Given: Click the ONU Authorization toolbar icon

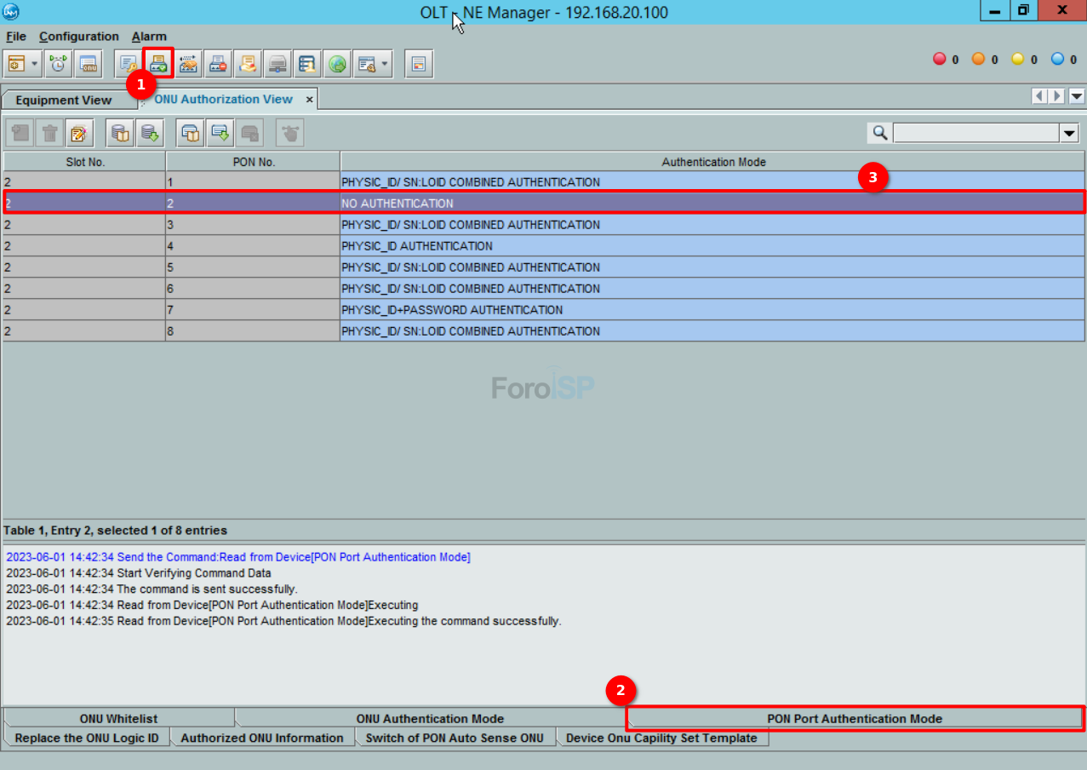Looking at the screenshot, I should [x=158, y=64].
